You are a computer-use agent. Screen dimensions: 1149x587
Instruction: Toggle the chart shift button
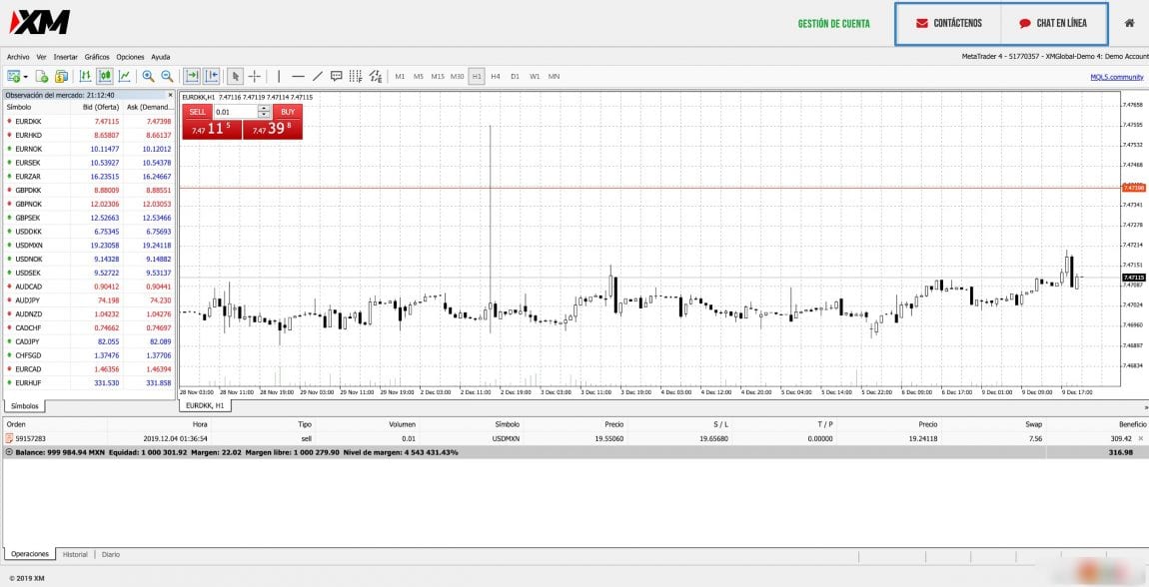(x=212, y=76)
